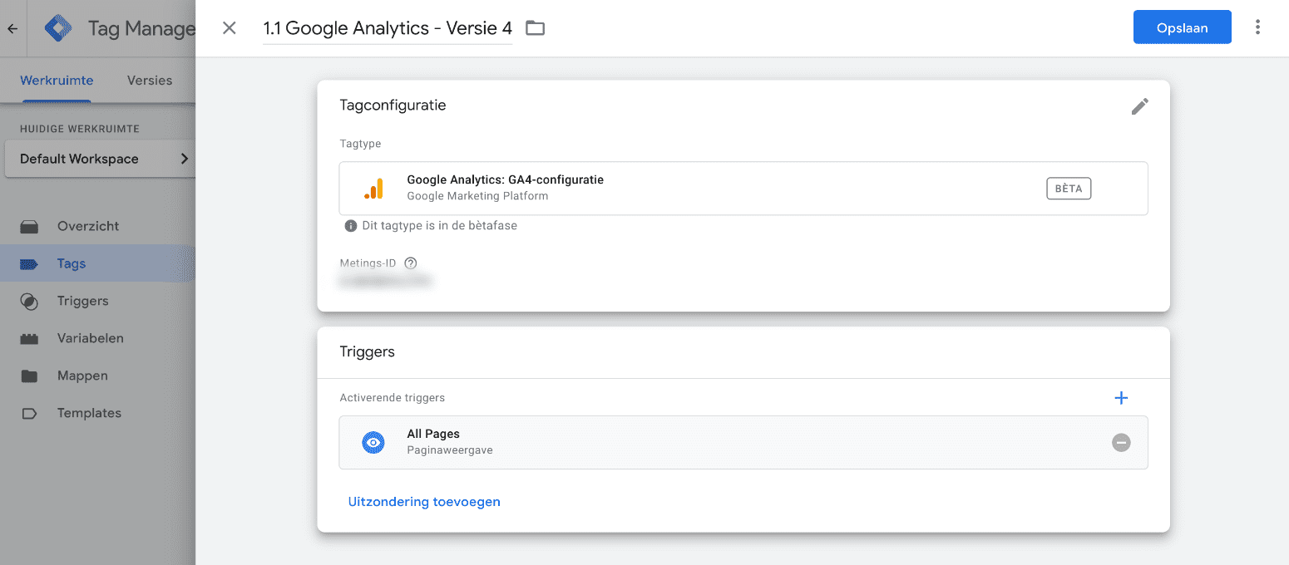
Task: Switch to the Versies tab
Action: coord(150,81)
